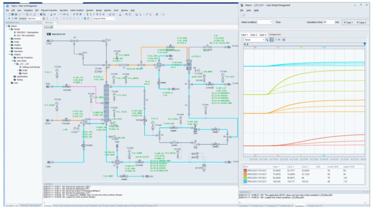Toggle the red PROCESS1.TI3104.T series checkbox

pos(245,170)
